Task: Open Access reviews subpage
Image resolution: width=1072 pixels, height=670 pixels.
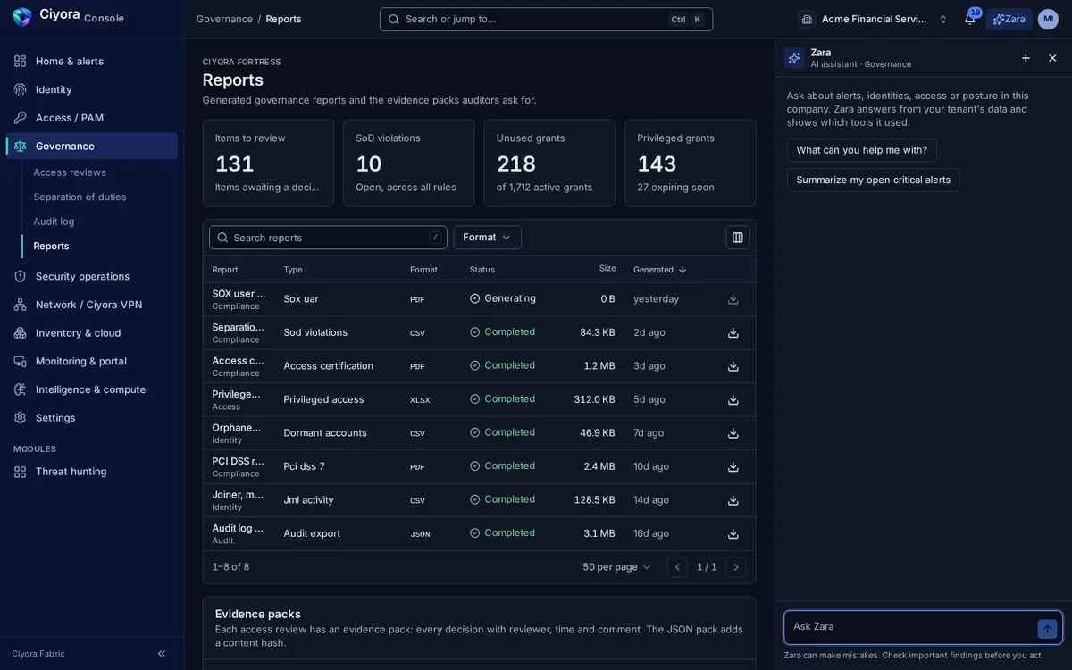Action: coord(70,172)
